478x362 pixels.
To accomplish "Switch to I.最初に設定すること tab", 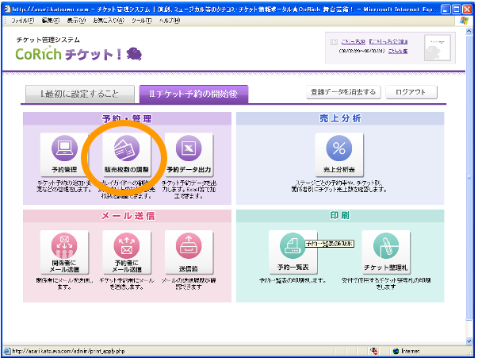I will (x=80, y=94).
